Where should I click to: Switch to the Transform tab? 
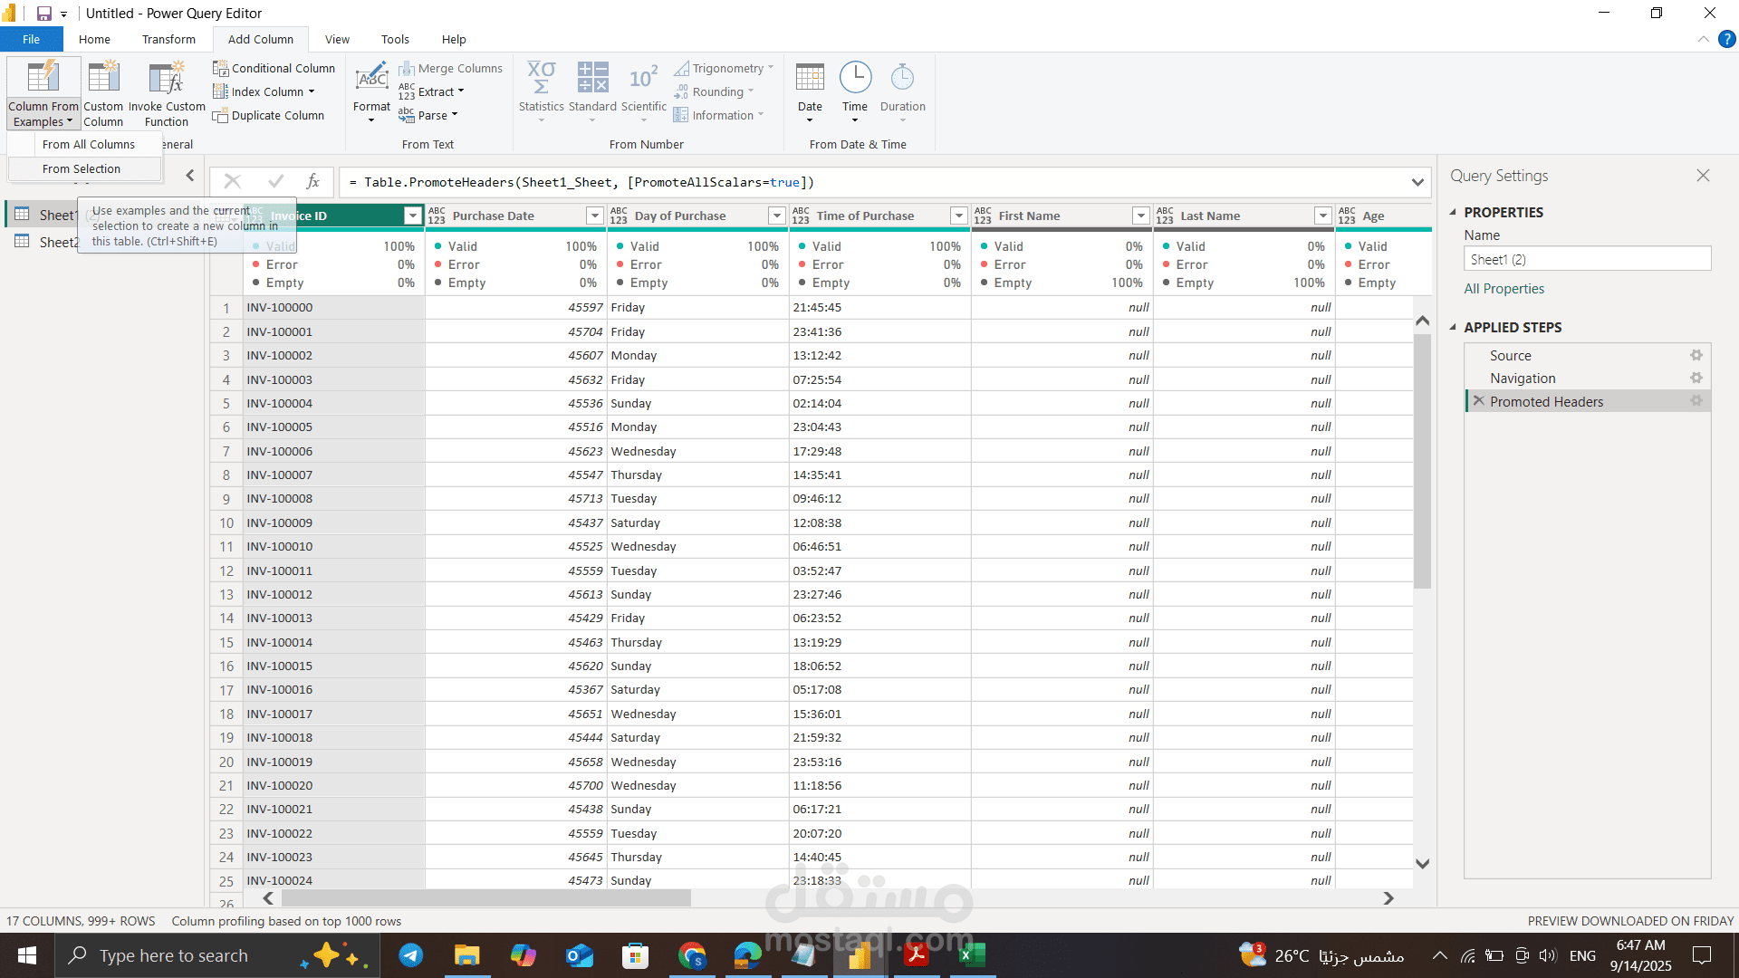pyautogui.click(x=168, y=40)
